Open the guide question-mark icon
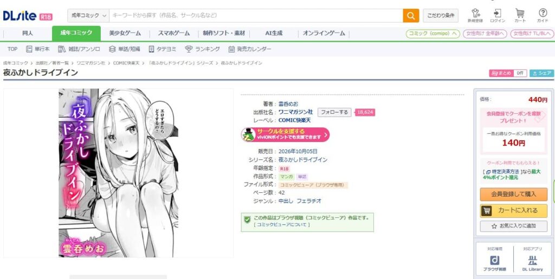The height and width of the screenshot is (279, 555). pos(543,16)
